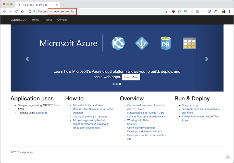Click the © 2018 - aspnetapp footer text
The height and width of the screenshot is (163, 234).
click(x=22, y=152)
